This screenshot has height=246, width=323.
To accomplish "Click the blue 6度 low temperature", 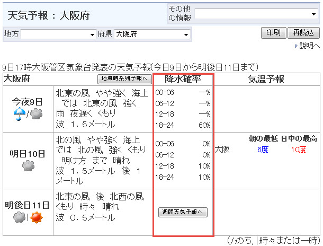I will pos(263,150).
